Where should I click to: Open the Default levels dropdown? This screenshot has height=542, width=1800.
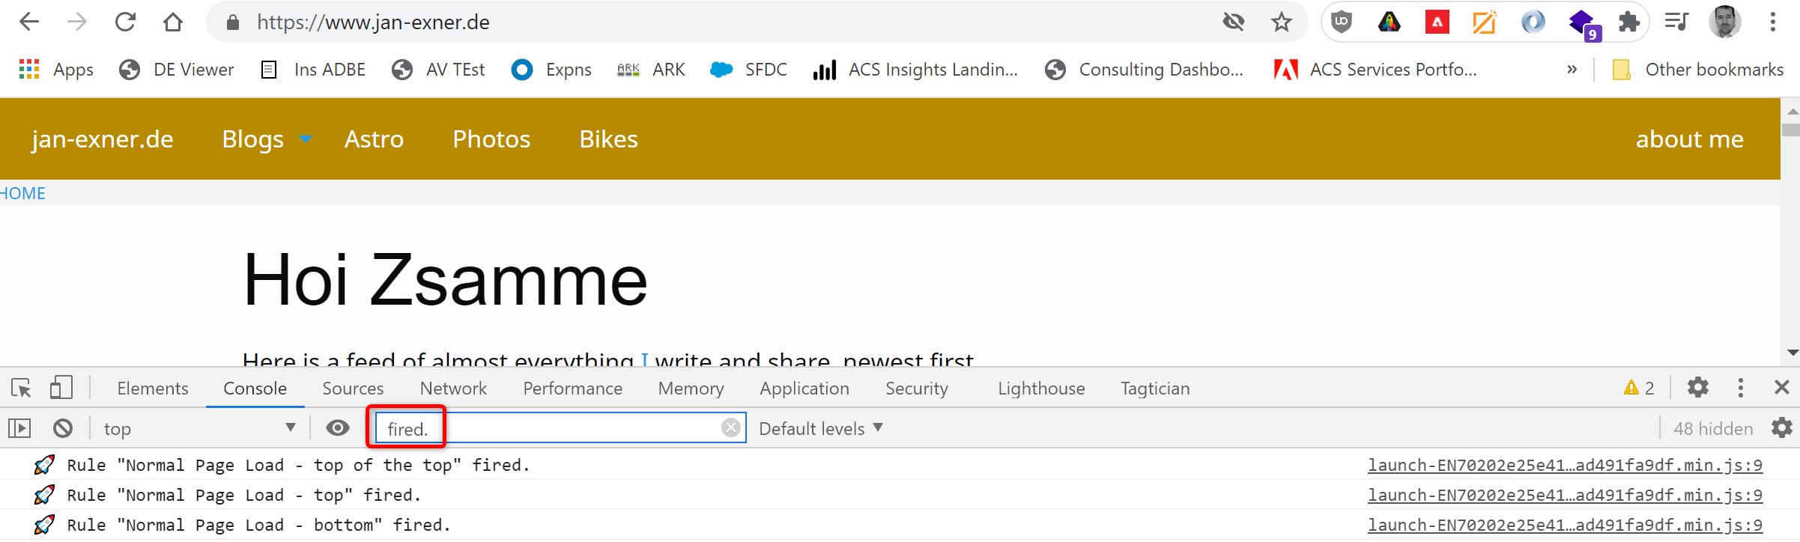coord(820,428)
